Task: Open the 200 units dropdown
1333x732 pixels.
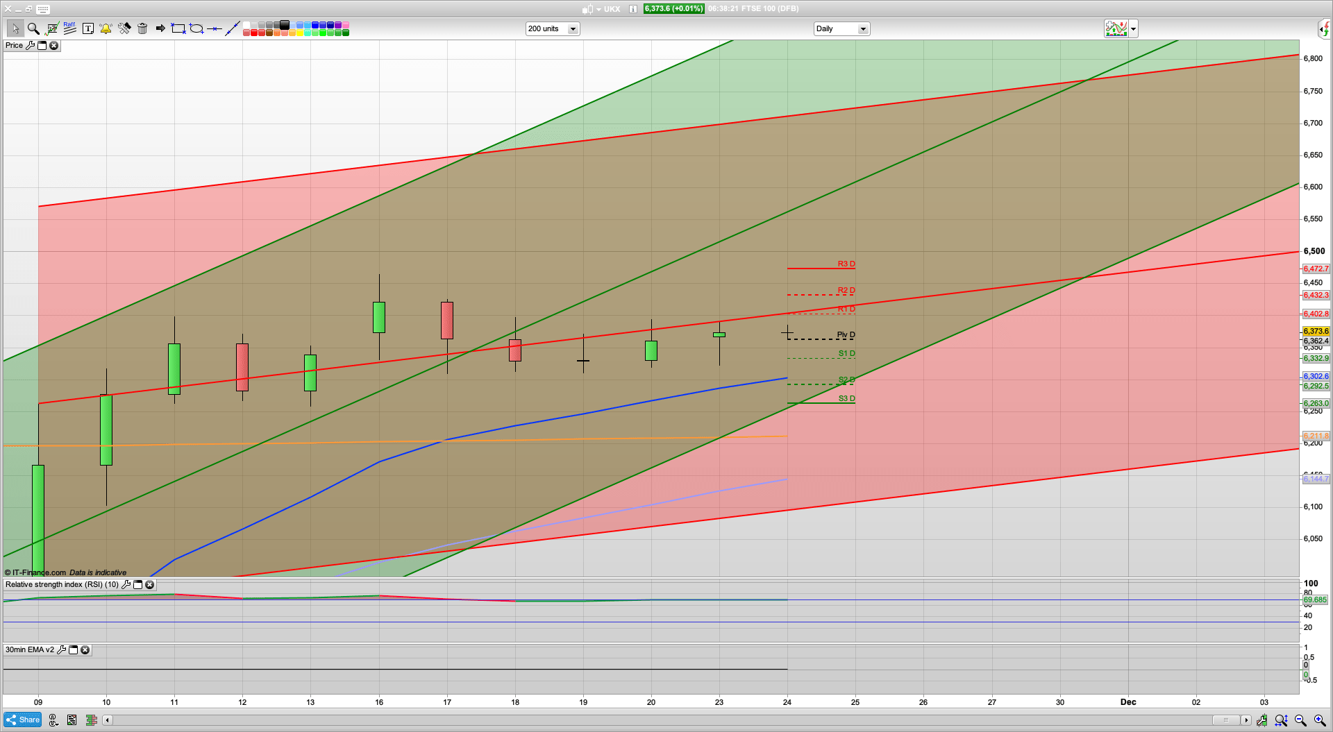Action: tap(573, 29)
